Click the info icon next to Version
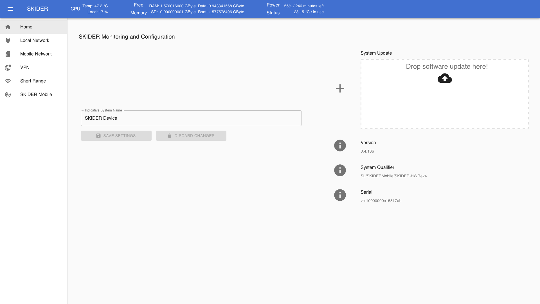 pyautogui.click(x=340, y=146)
